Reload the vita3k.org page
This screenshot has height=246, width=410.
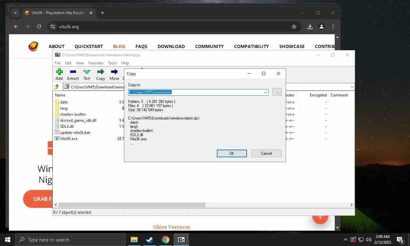pos(39,27)
